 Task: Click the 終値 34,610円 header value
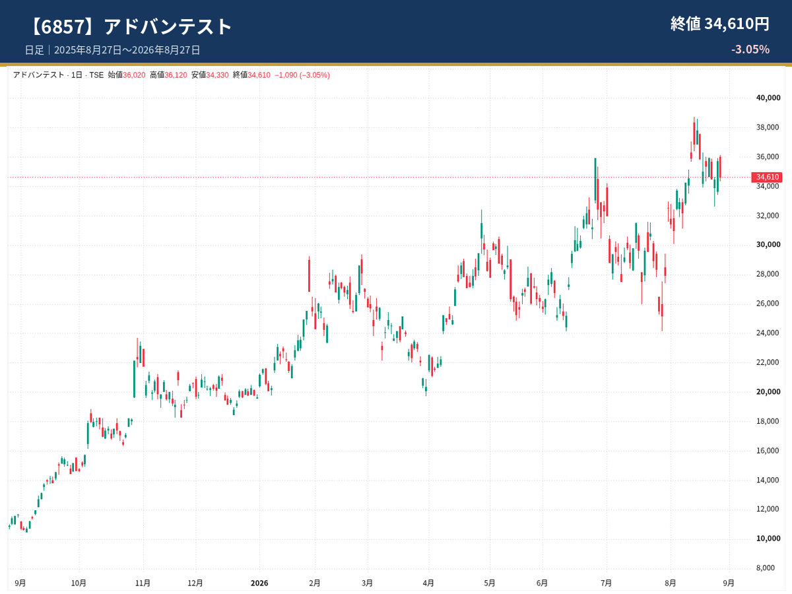[720, 24]
